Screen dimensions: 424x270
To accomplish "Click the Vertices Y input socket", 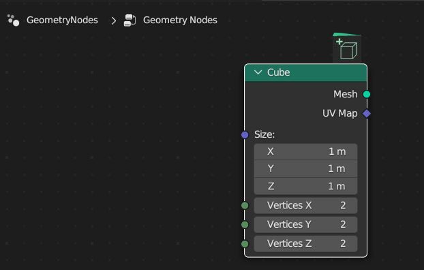I will [x=245, y=224].
